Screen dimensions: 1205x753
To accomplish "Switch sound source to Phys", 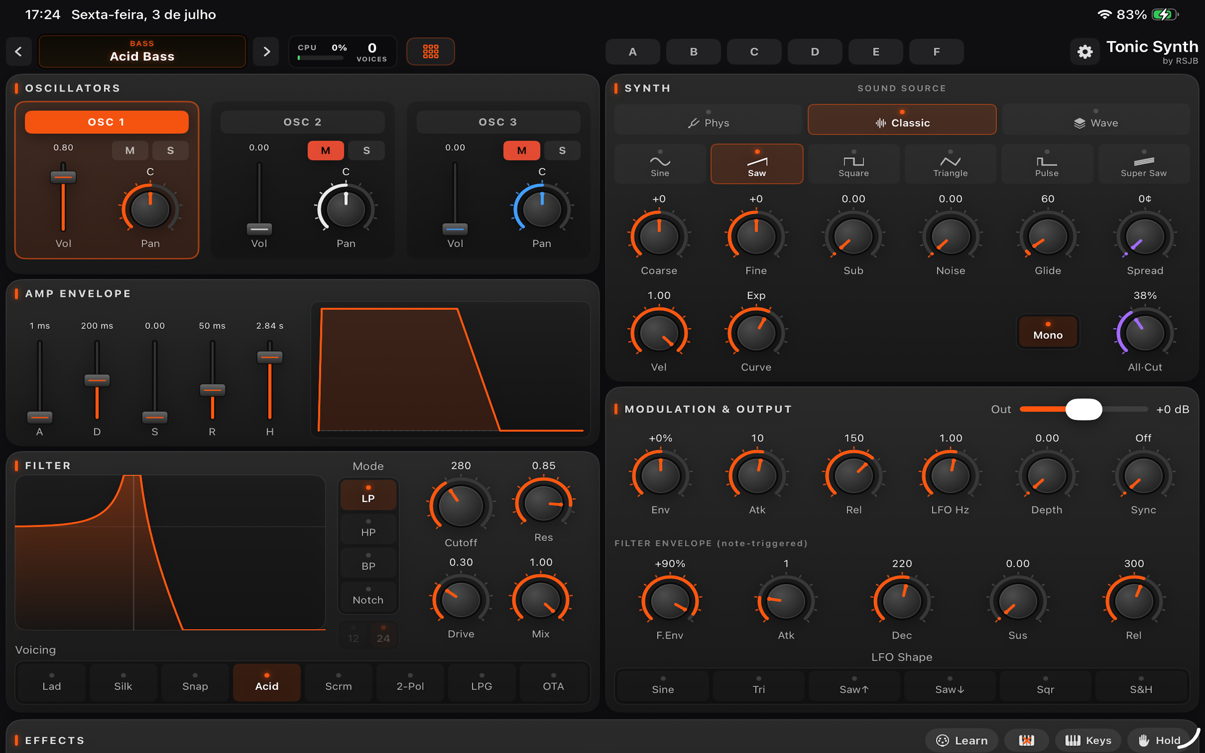I will pyautogui.click(x=708, y=120).
